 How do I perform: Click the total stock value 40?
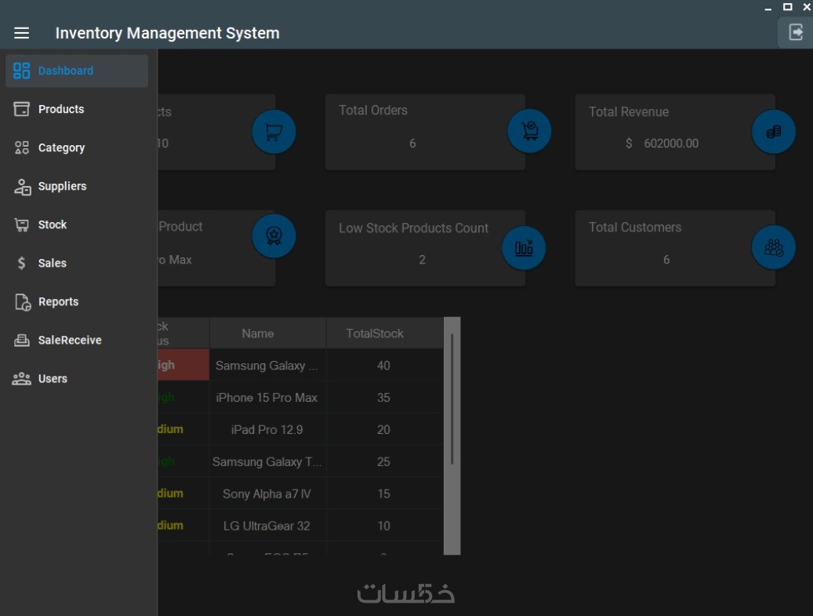click(x=383, y=366)
